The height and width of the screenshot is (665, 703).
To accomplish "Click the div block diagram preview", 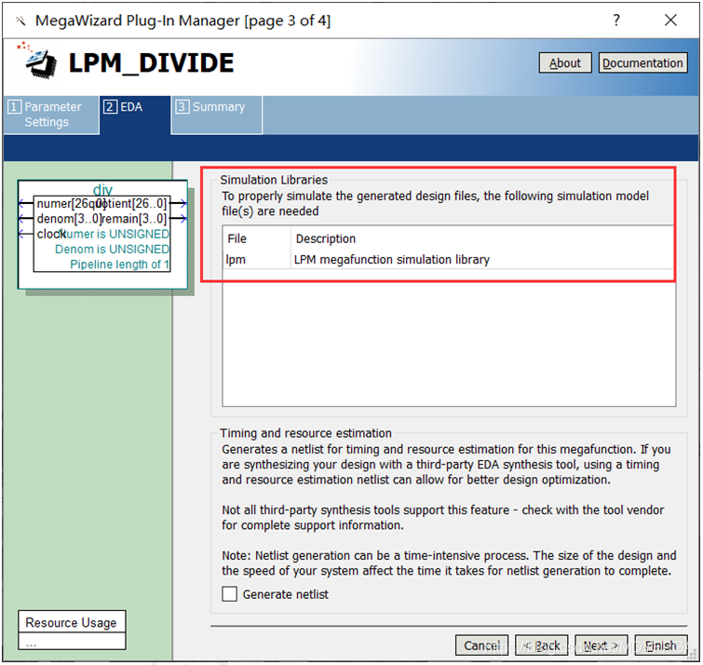I will click(102, 234).
